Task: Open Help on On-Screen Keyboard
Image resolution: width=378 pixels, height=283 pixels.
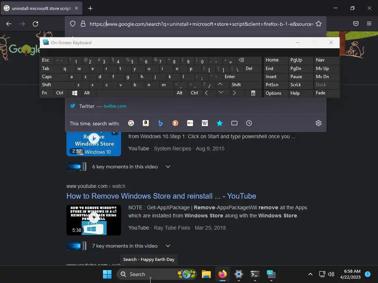Action: click(300, 93)
